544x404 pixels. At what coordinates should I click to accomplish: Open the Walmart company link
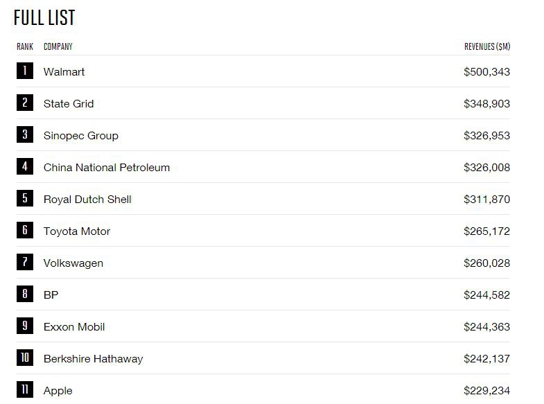point(64,72)
